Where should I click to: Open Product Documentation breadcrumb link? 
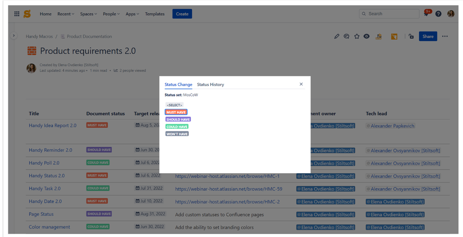click(x=89, y=37)
